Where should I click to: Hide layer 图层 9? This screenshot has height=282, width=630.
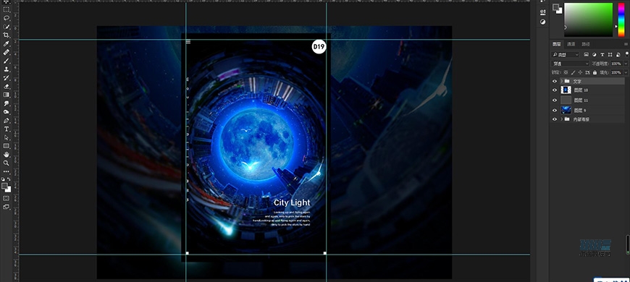(x=555, y=111)
